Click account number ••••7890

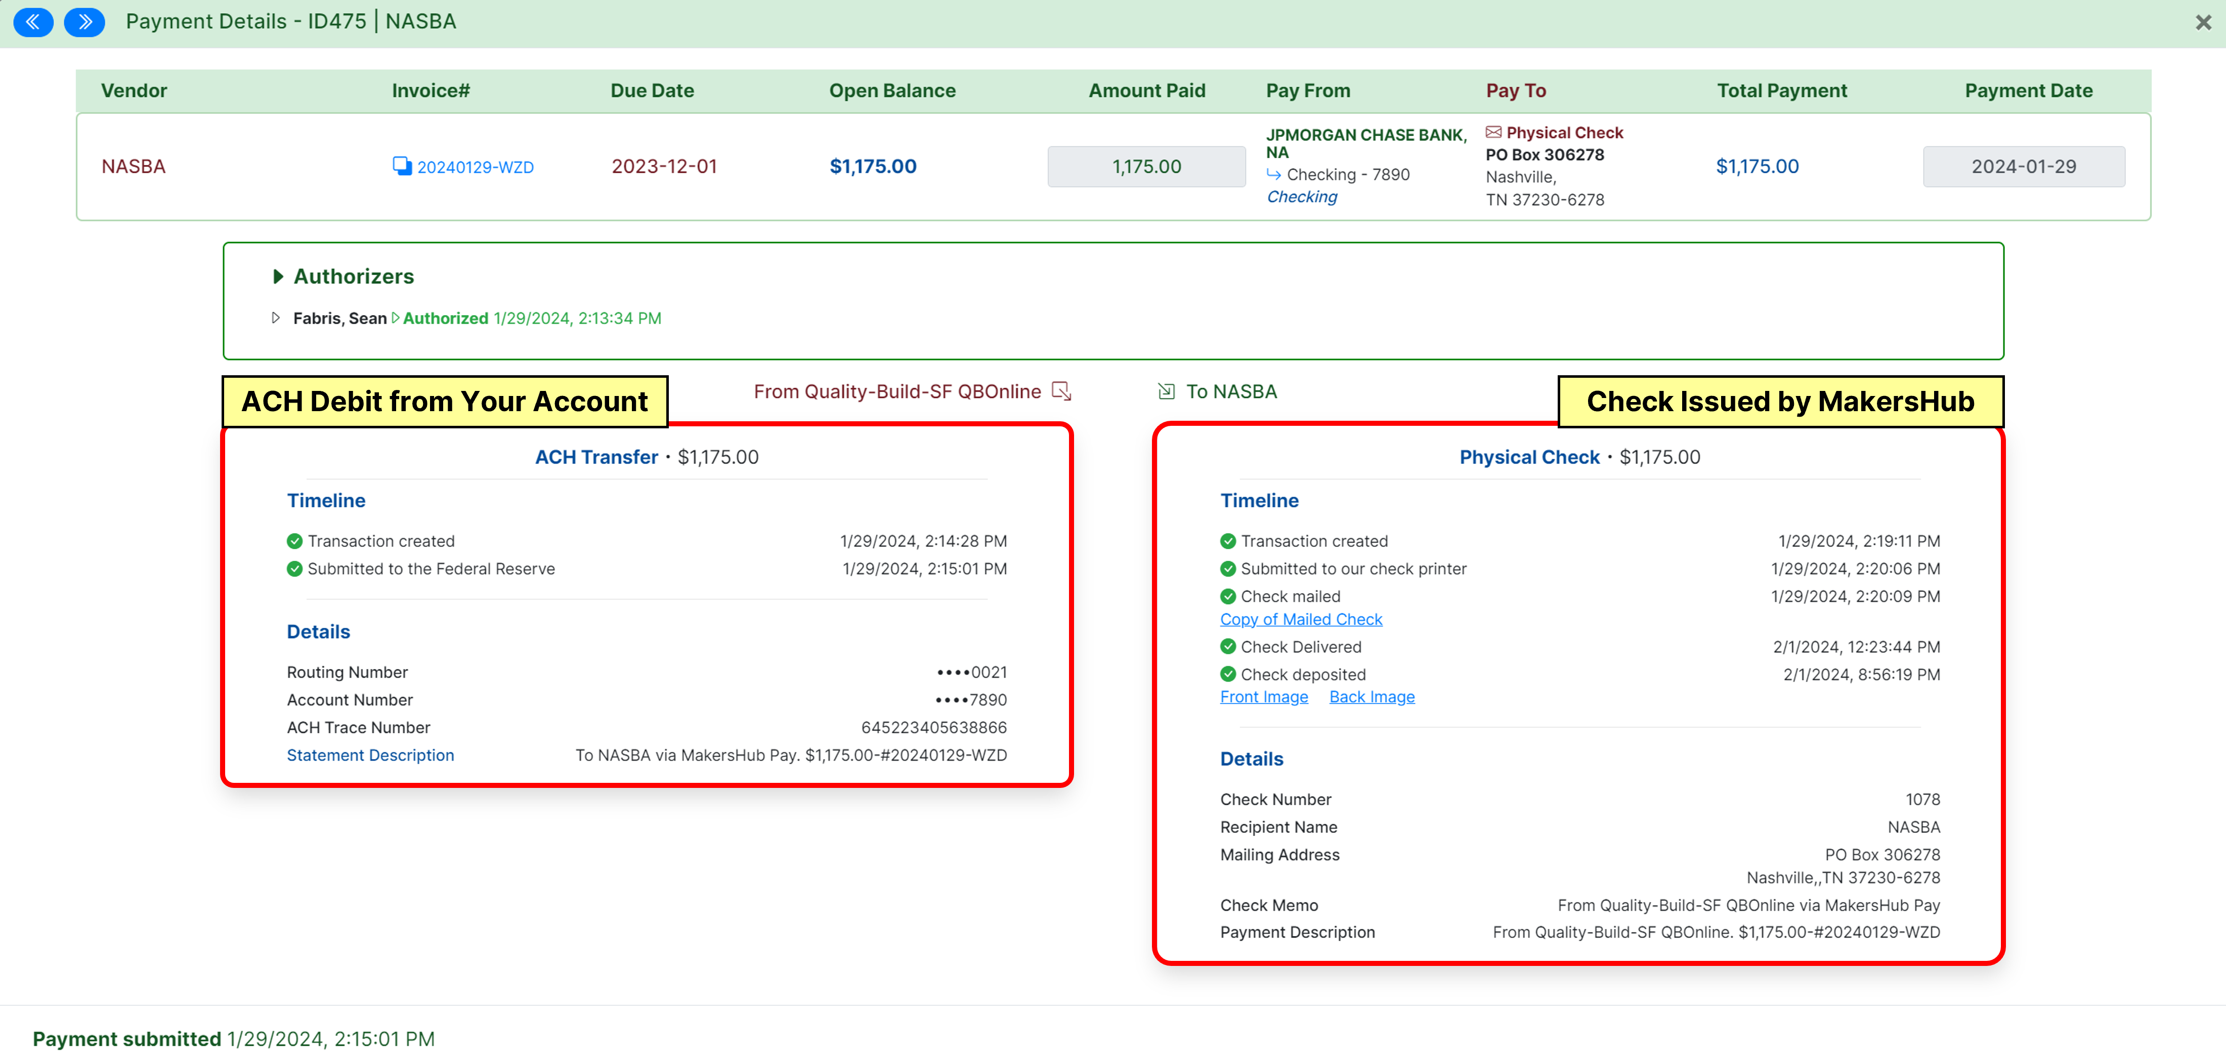971,700
